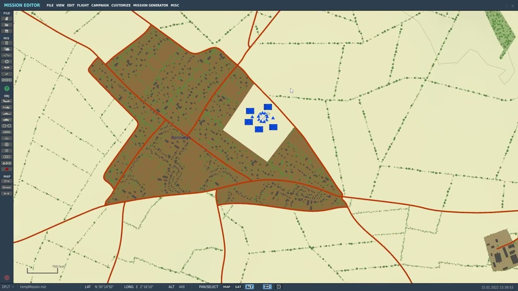Click the altitude value 449
The image size is (518, 291).
tap(182, 287)
